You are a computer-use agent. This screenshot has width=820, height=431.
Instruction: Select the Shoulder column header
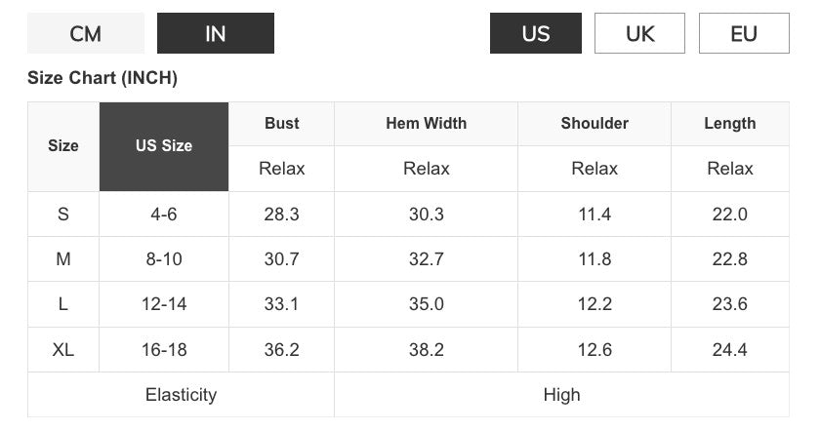click(x=594, y=124)
